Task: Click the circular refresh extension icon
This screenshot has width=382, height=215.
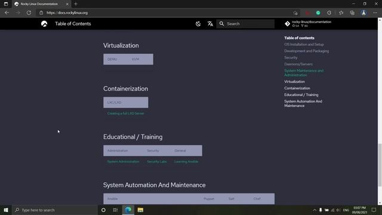Action: (x=329, y=13)
